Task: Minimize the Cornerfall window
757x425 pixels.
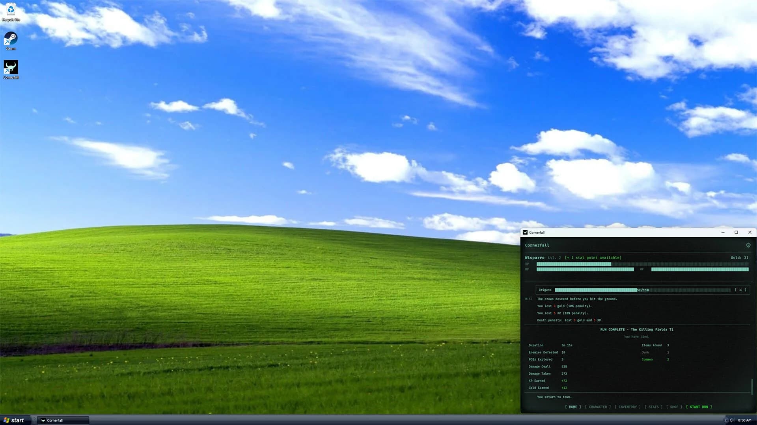Action: (723, 233)
